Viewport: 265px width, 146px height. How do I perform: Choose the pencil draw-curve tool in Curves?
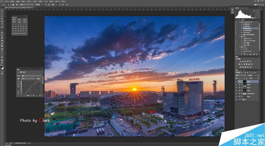19,92
